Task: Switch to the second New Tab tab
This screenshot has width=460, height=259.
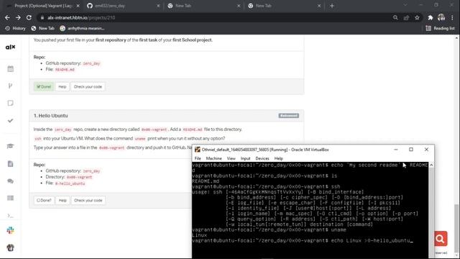Action: 284,6
